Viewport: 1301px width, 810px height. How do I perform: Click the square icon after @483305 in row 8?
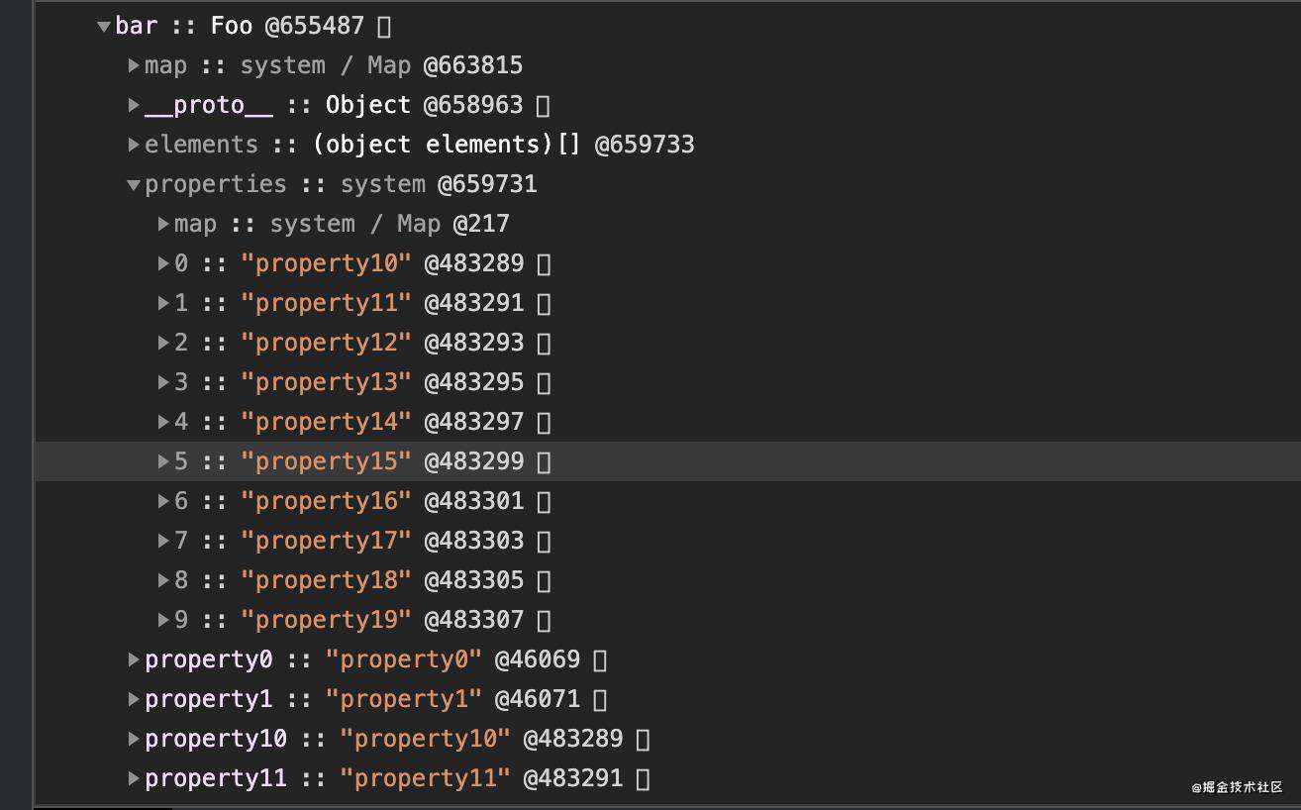(x=544, y=581)
